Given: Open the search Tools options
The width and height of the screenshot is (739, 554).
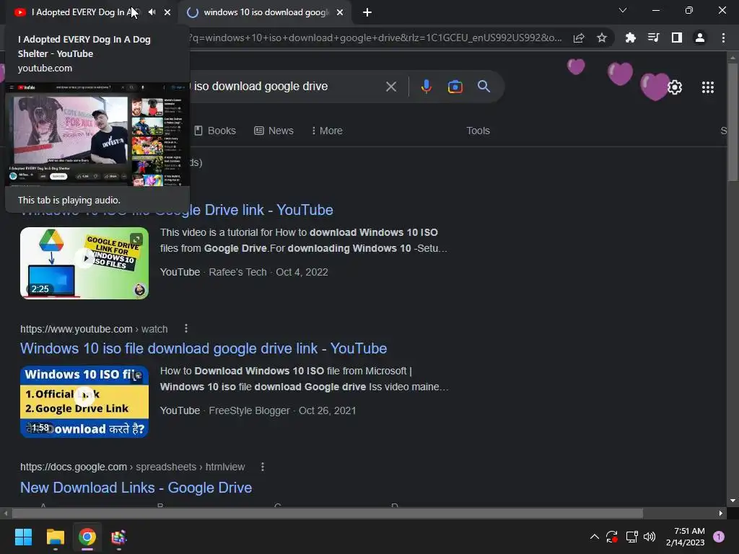Looking at the screenshot, I should click(x=478, y=131).
